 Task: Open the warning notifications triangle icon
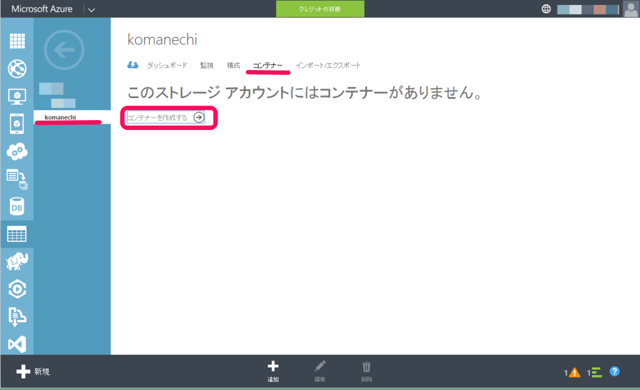click(x=574, y=372)
